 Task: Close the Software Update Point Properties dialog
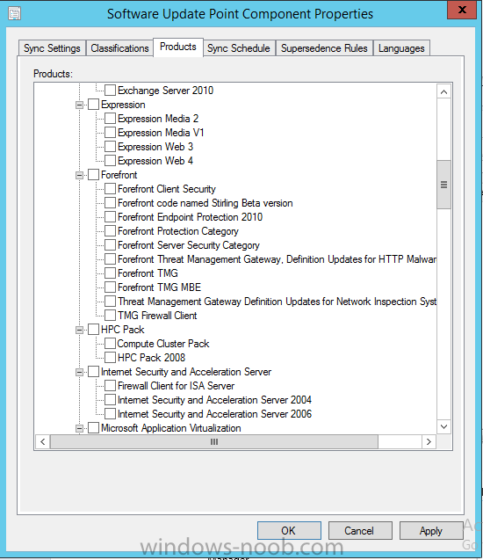click(462, 10)
